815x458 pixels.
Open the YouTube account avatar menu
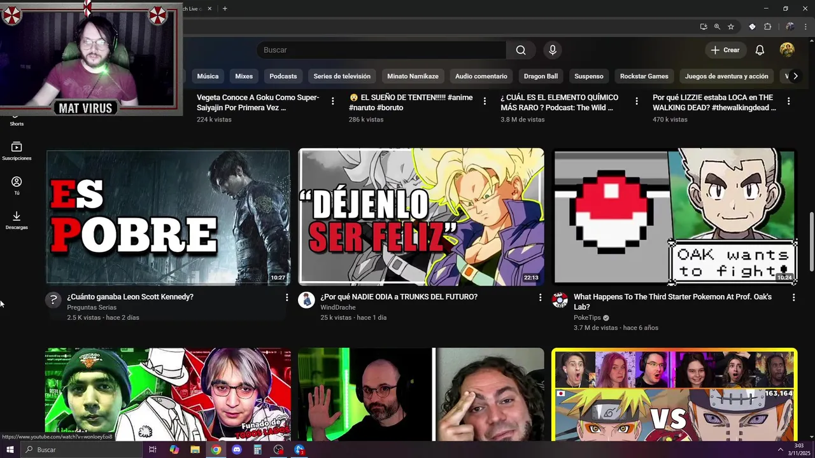787,50
